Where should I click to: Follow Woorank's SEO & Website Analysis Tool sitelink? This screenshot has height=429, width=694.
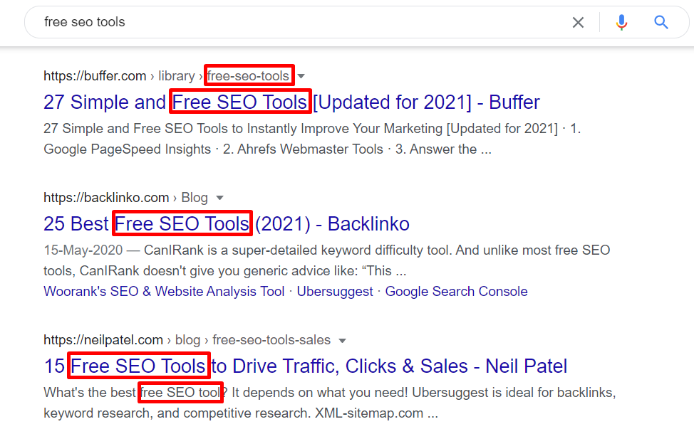(x=164, y=292)
